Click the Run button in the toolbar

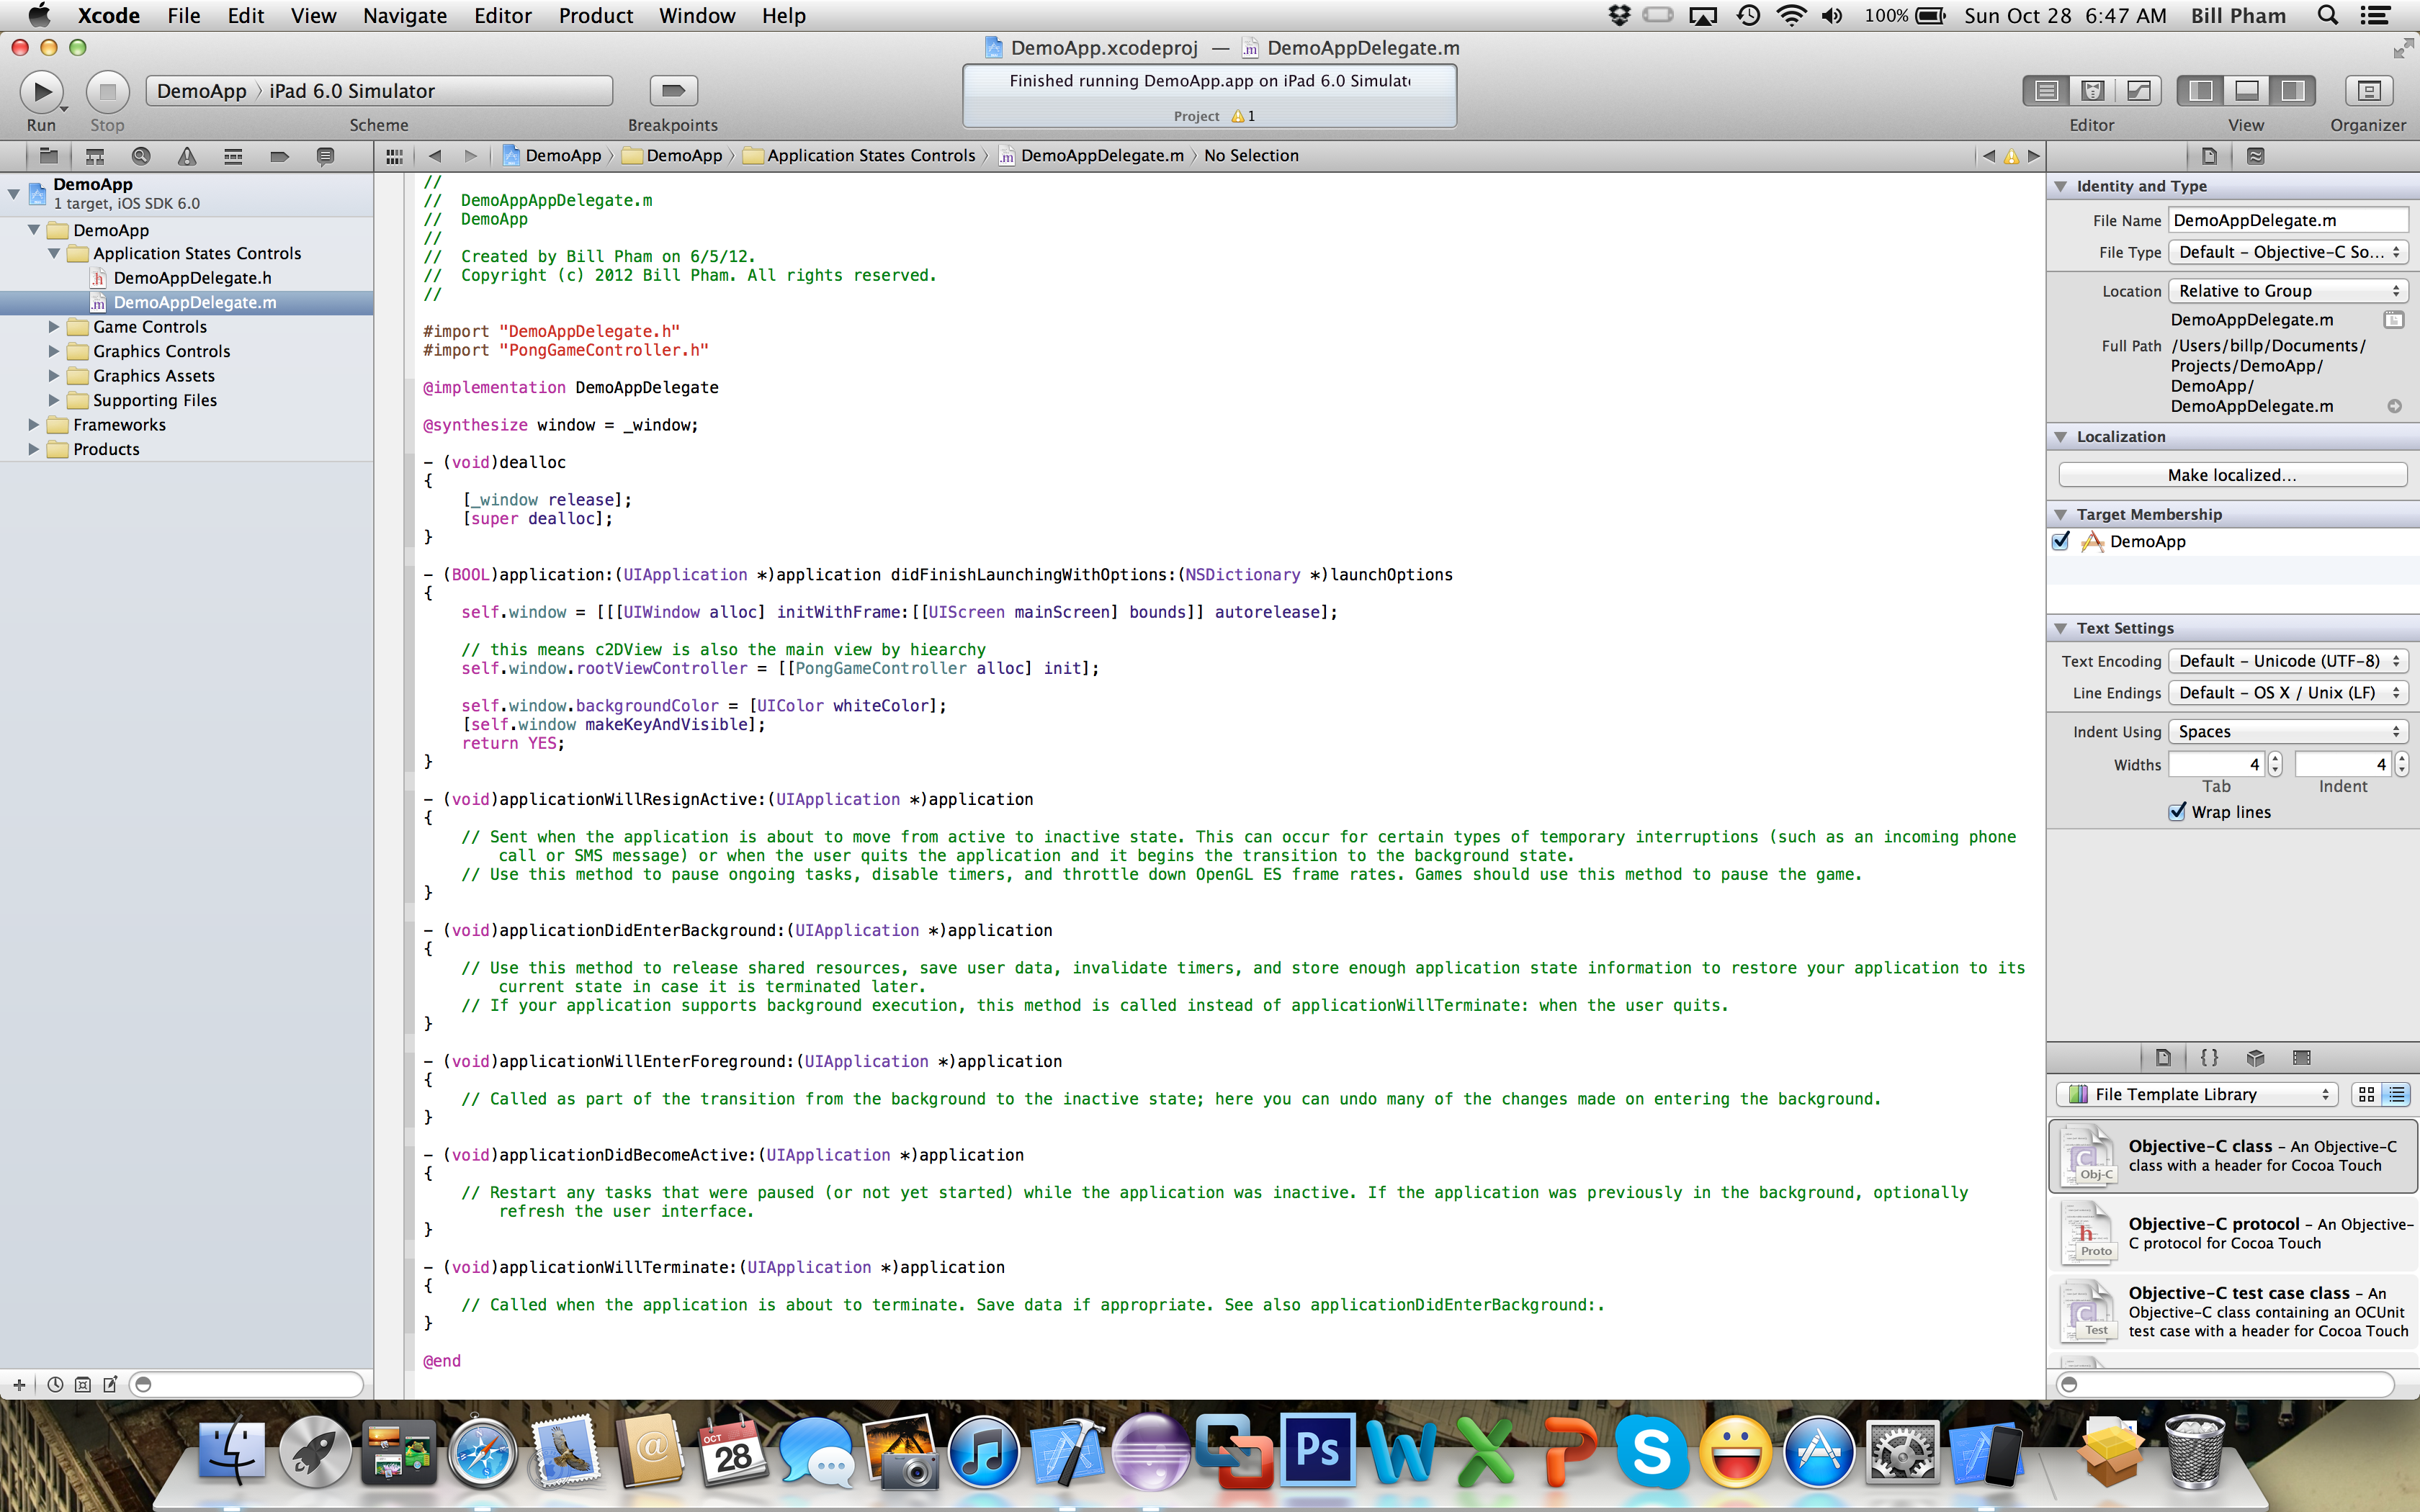[x=41, y=91]
